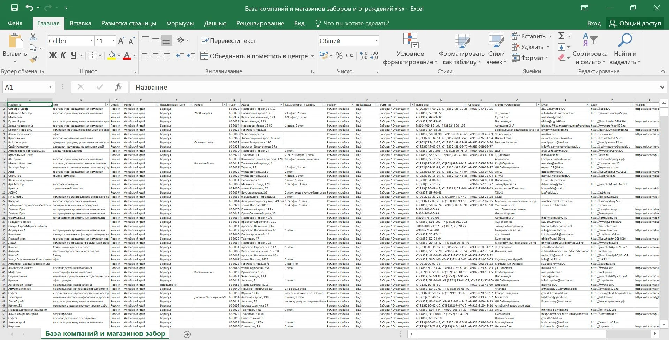Increase decimal places
The height and width of the screenshot is (340, 669).
pos(364,55)
